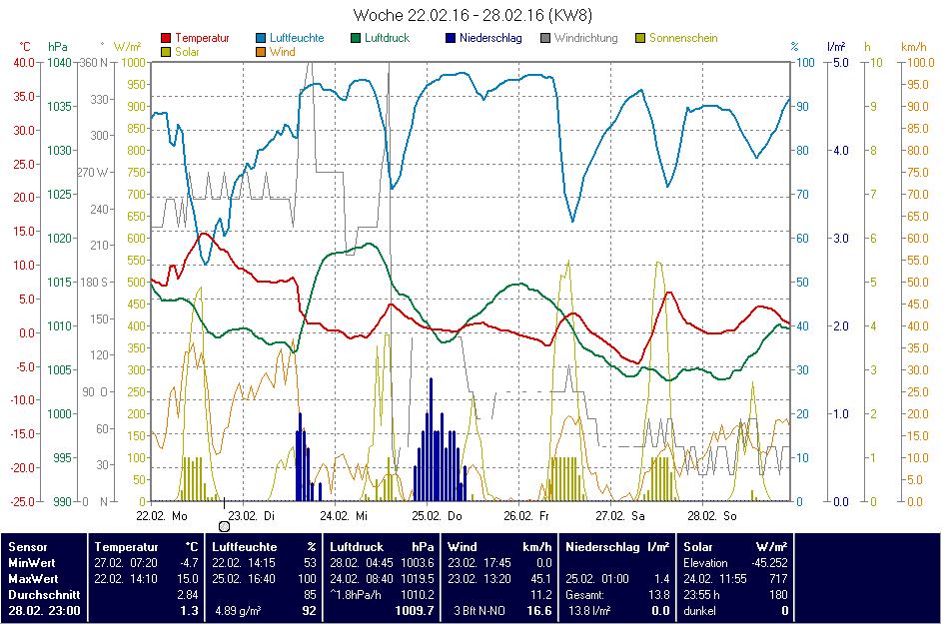Click the green Luftdruck legend swatch
This screenshot has width=949, height=624.
click(x=356, y=38)
